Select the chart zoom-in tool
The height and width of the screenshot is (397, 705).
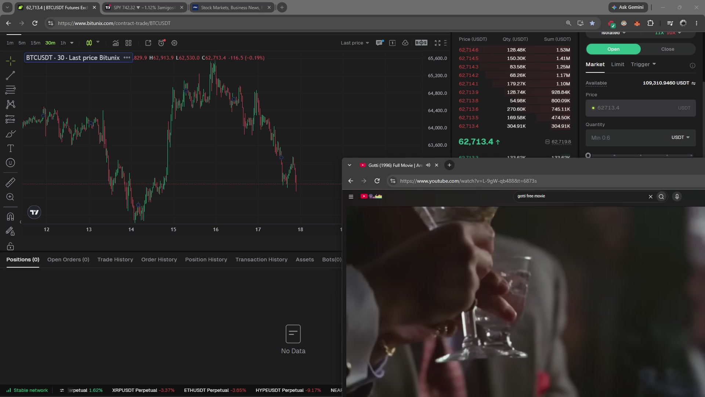tap(10, 197)
